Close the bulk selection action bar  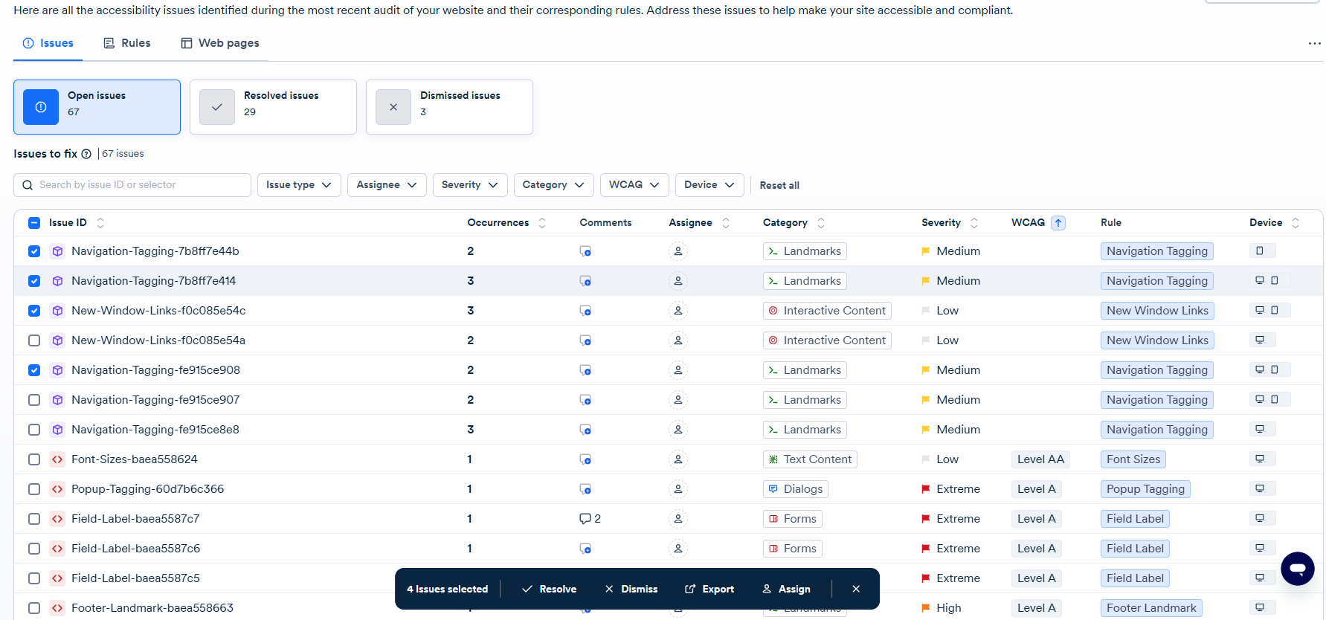856,589
